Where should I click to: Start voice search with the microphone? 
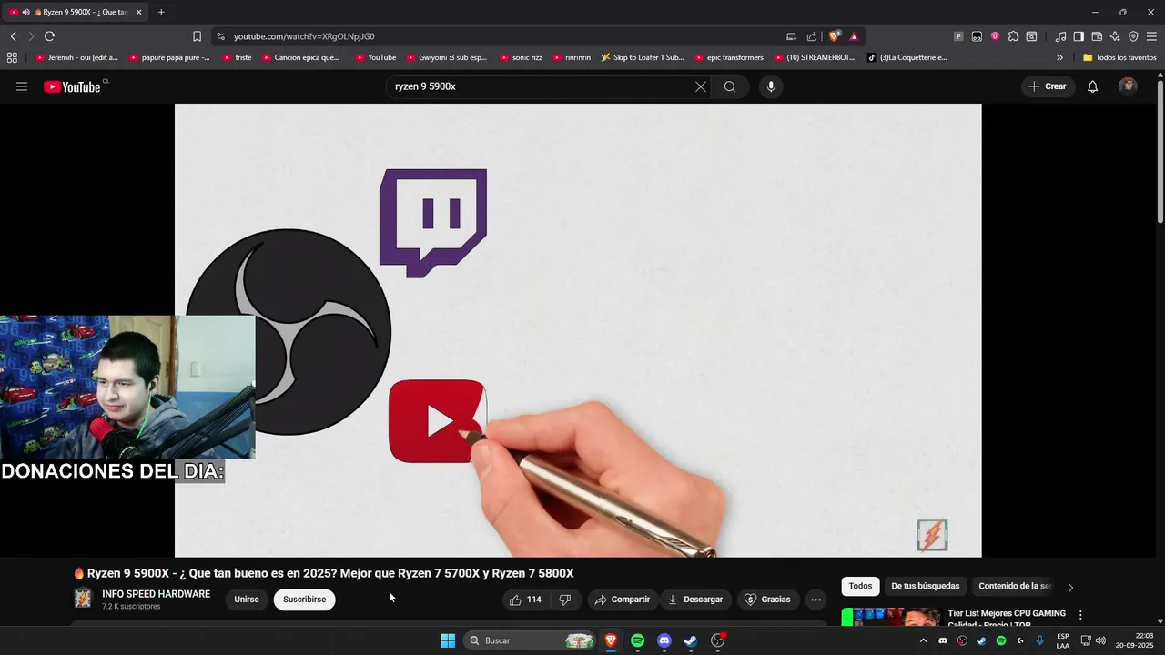[771, 86]
